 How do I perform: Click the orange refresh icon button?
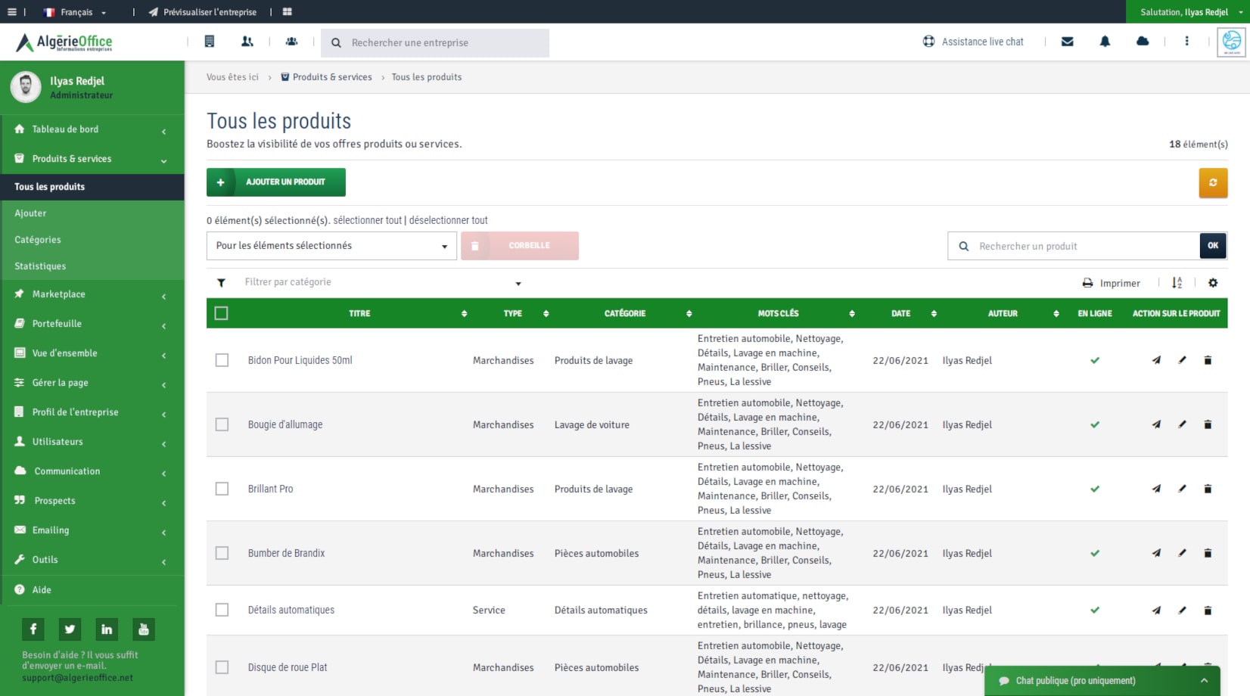[x=1213, y=183]
